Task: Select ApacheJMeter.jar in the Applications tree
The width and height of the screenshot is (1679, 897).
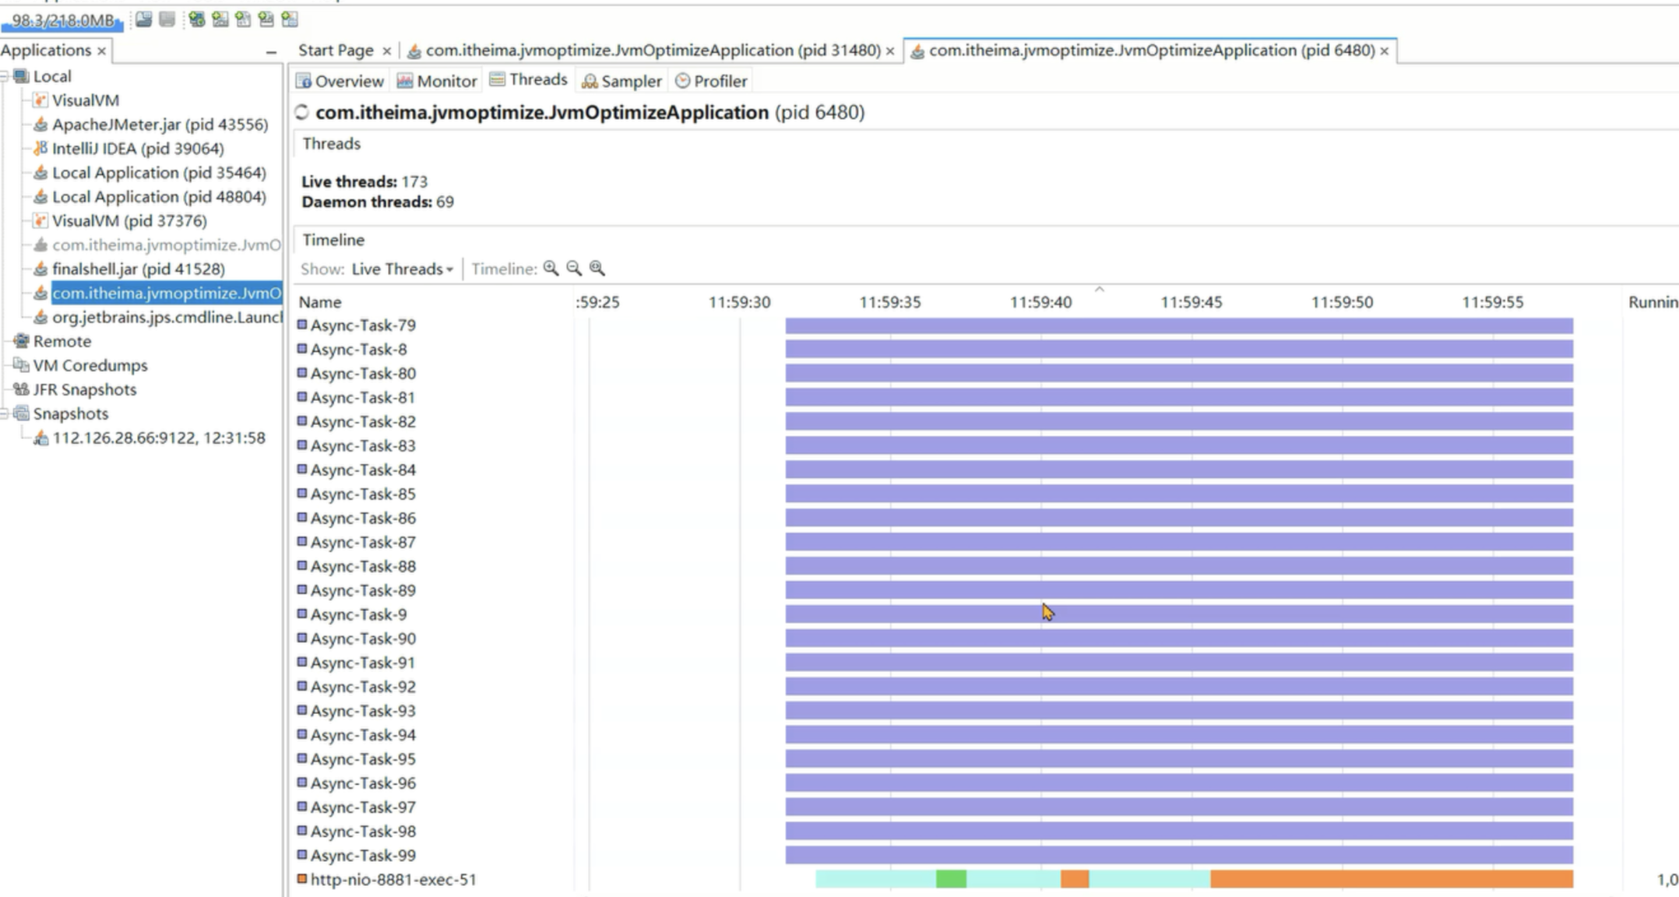Action: [x=160, y=125]
